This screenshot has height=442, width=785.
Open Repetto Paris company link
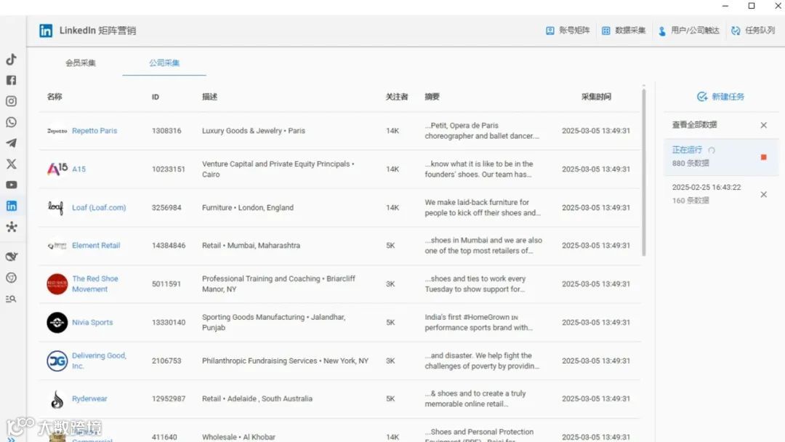point(94,131)
